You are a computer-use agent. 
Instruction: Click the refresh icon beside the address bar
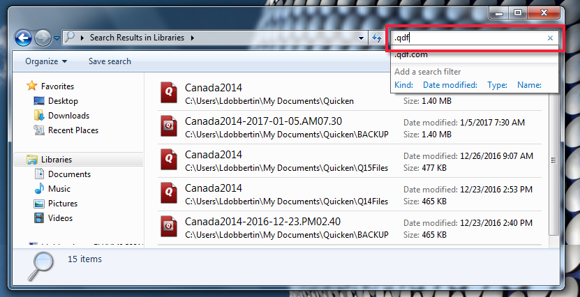click(x=377, y=38)
